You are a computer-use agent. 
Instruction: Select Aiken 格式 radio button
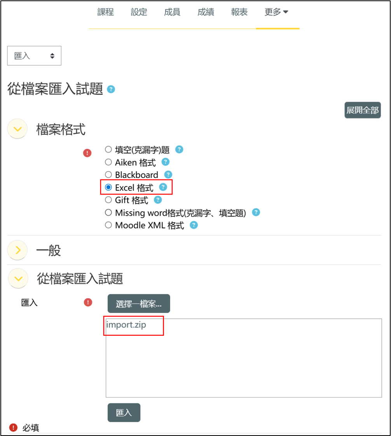click(108, 162)
